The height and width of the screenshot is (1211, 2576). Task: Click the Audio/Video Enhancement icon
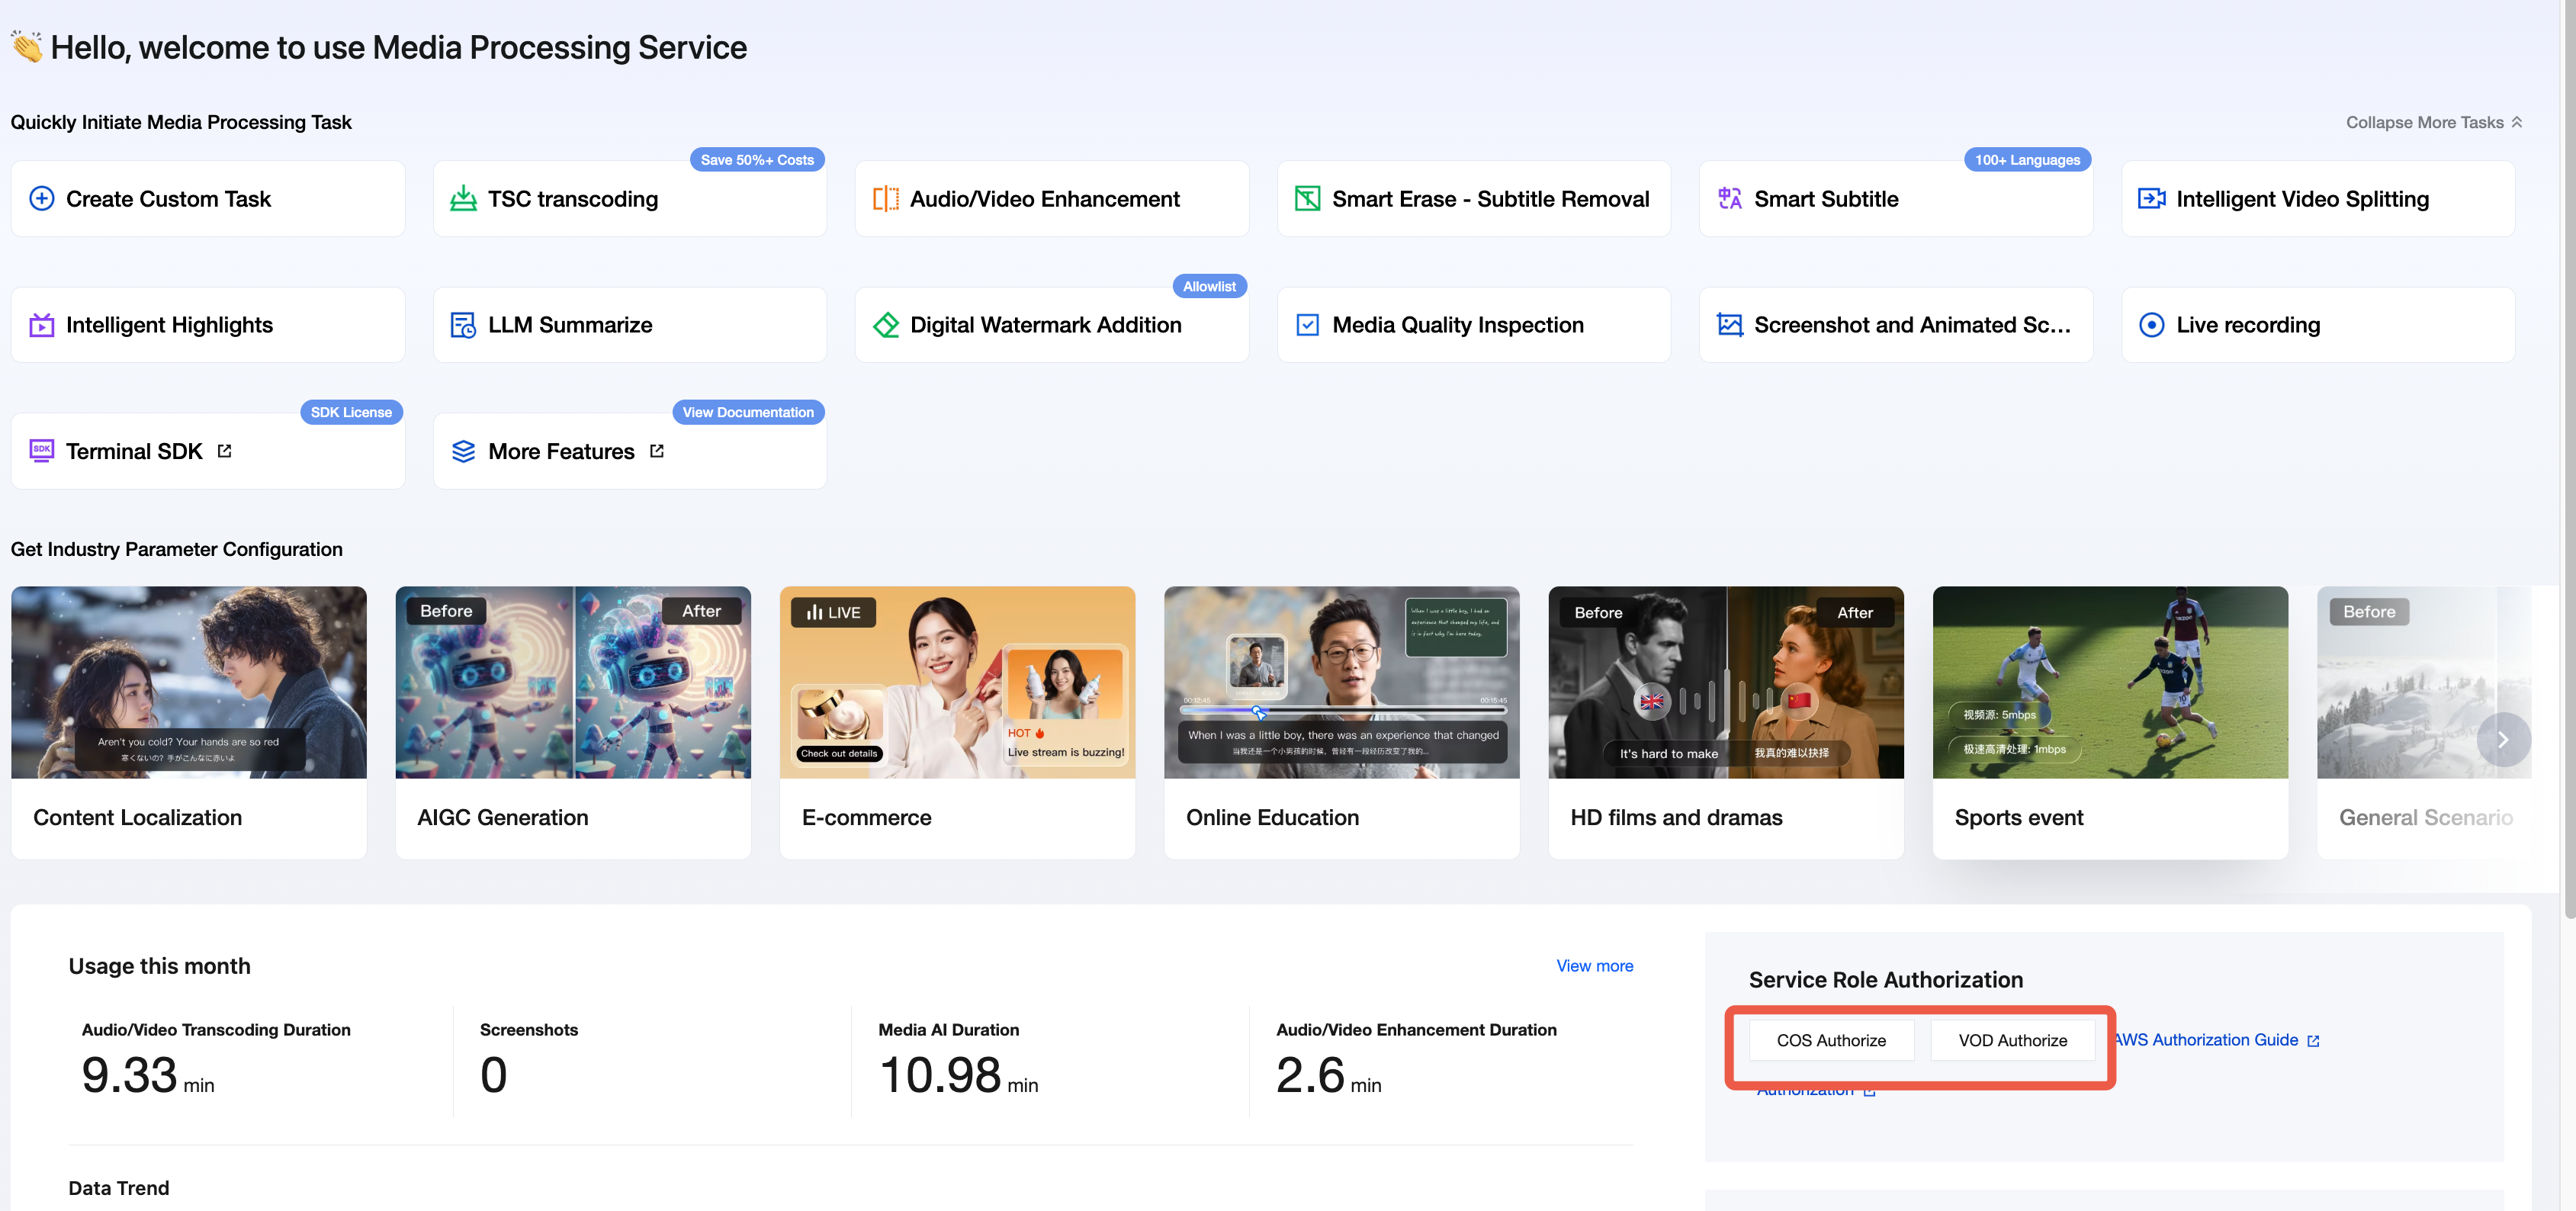pyautogui.click(x=885, y=199)
